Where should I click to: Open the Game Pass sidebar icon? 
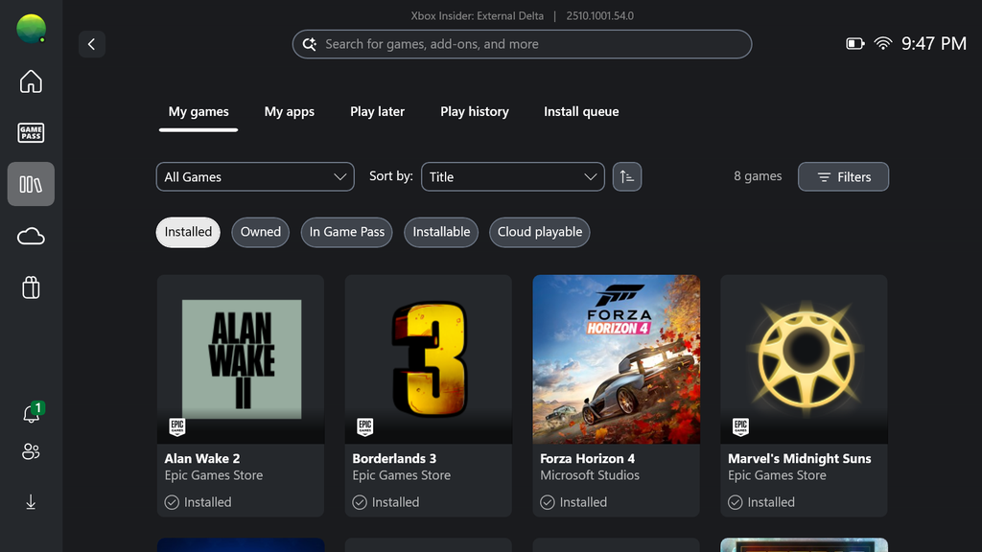pos(31,132)
